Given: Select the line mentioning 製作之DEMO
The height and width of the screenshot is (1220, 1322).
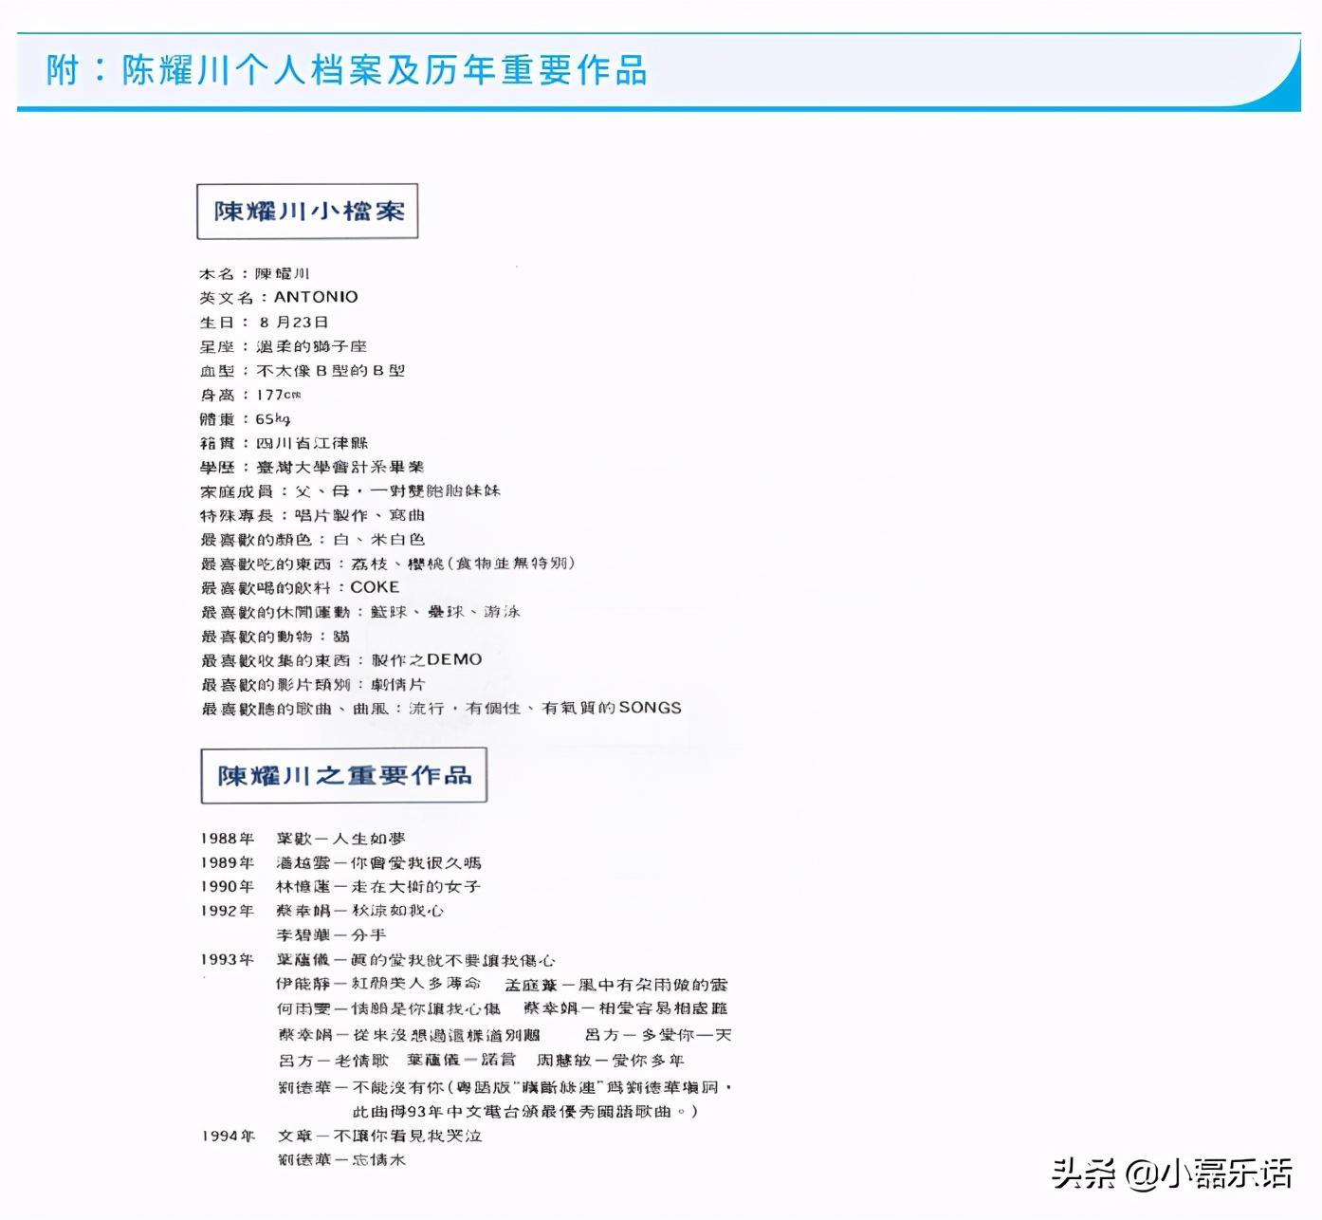Looking at the screenshot, I should click(340, 660).
